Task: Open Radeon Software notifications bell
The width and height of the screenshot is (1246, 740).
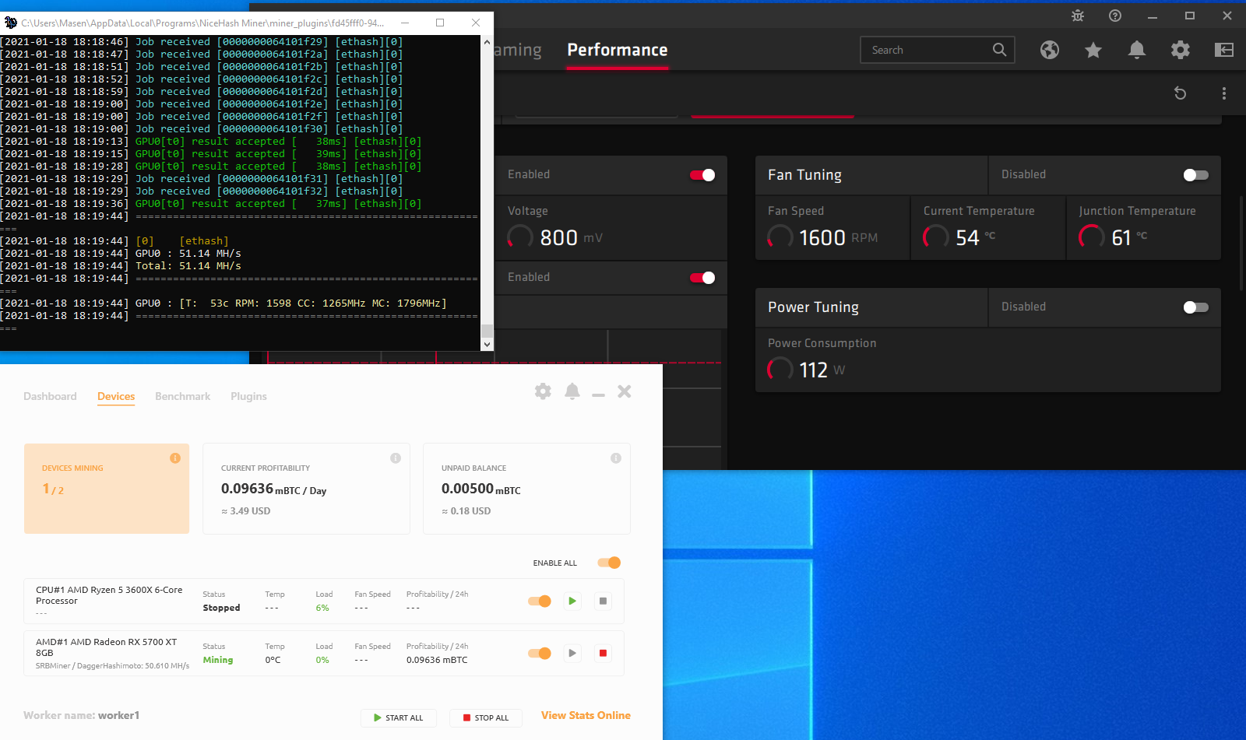Action: point(1137,50)
